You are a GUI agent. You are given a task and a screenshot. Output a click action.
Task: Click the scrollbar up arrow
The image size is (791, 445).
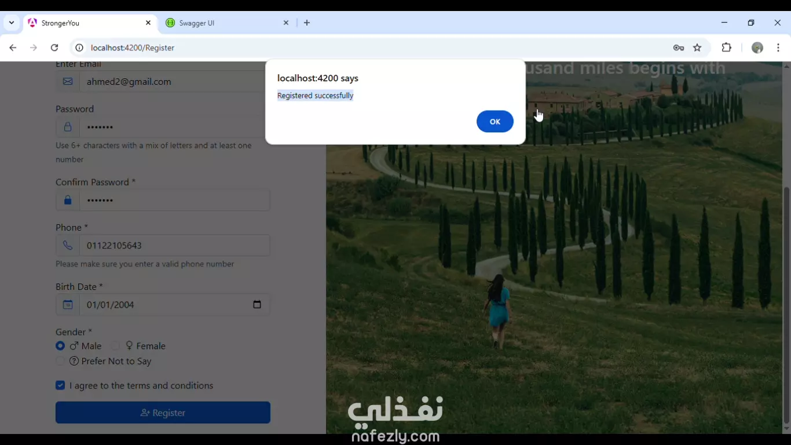[x=786, y=66]
